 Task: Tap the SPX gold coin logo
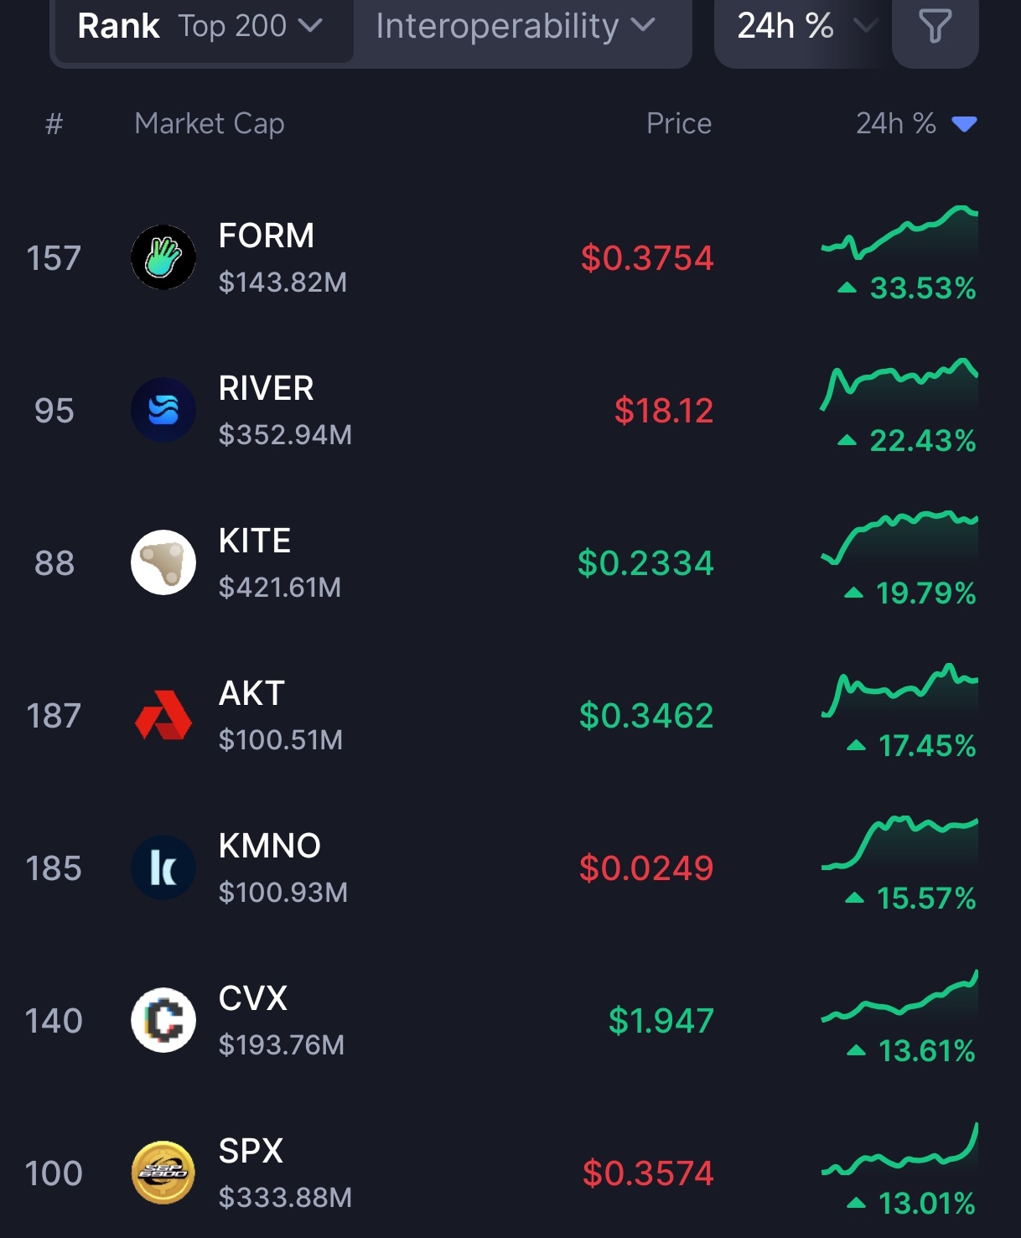[163, 1173]
